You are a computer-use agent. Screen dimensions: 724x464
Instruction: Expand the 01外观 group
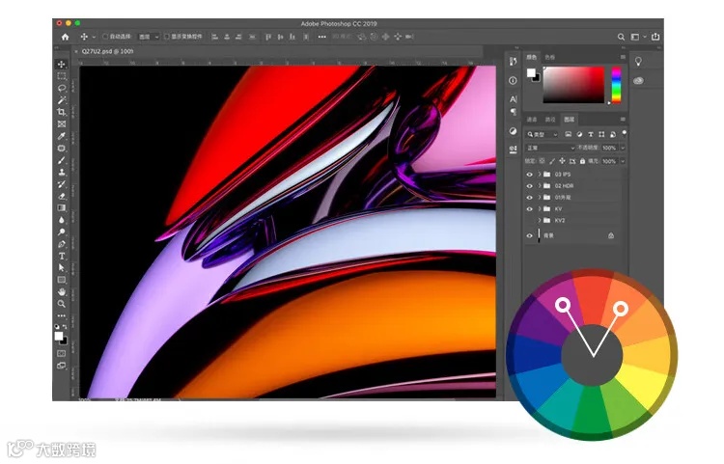[540, 198]
